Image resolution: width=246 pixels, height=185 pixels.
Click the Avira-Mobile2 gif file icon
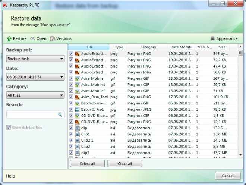pos(77,91)
